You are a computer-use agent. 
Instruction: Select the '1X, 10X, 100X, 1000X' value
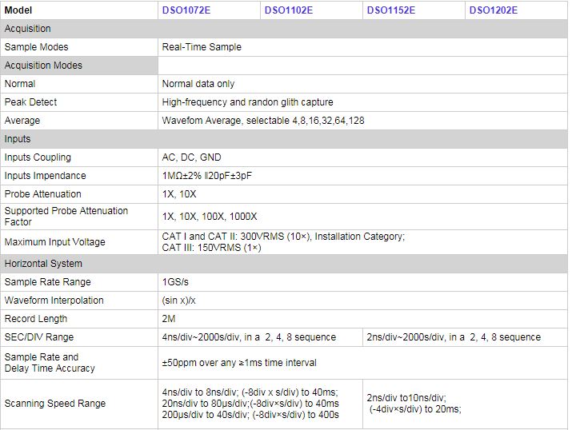pos(210,217)
